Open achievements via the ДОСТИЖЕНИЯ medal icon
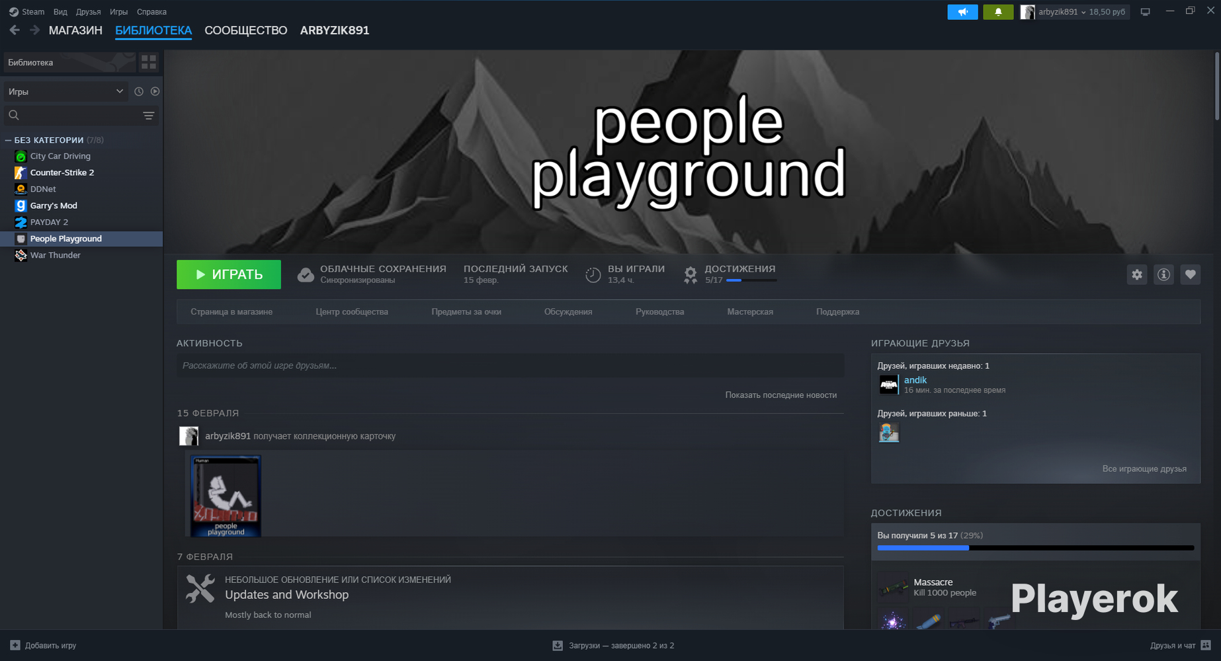The width and height of the screenshot is (1221, 661). pyautogui.click(x=691, y=275)
